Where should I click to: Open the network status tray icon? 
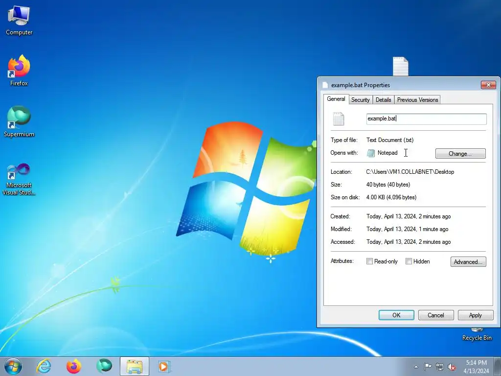[440, 367]
